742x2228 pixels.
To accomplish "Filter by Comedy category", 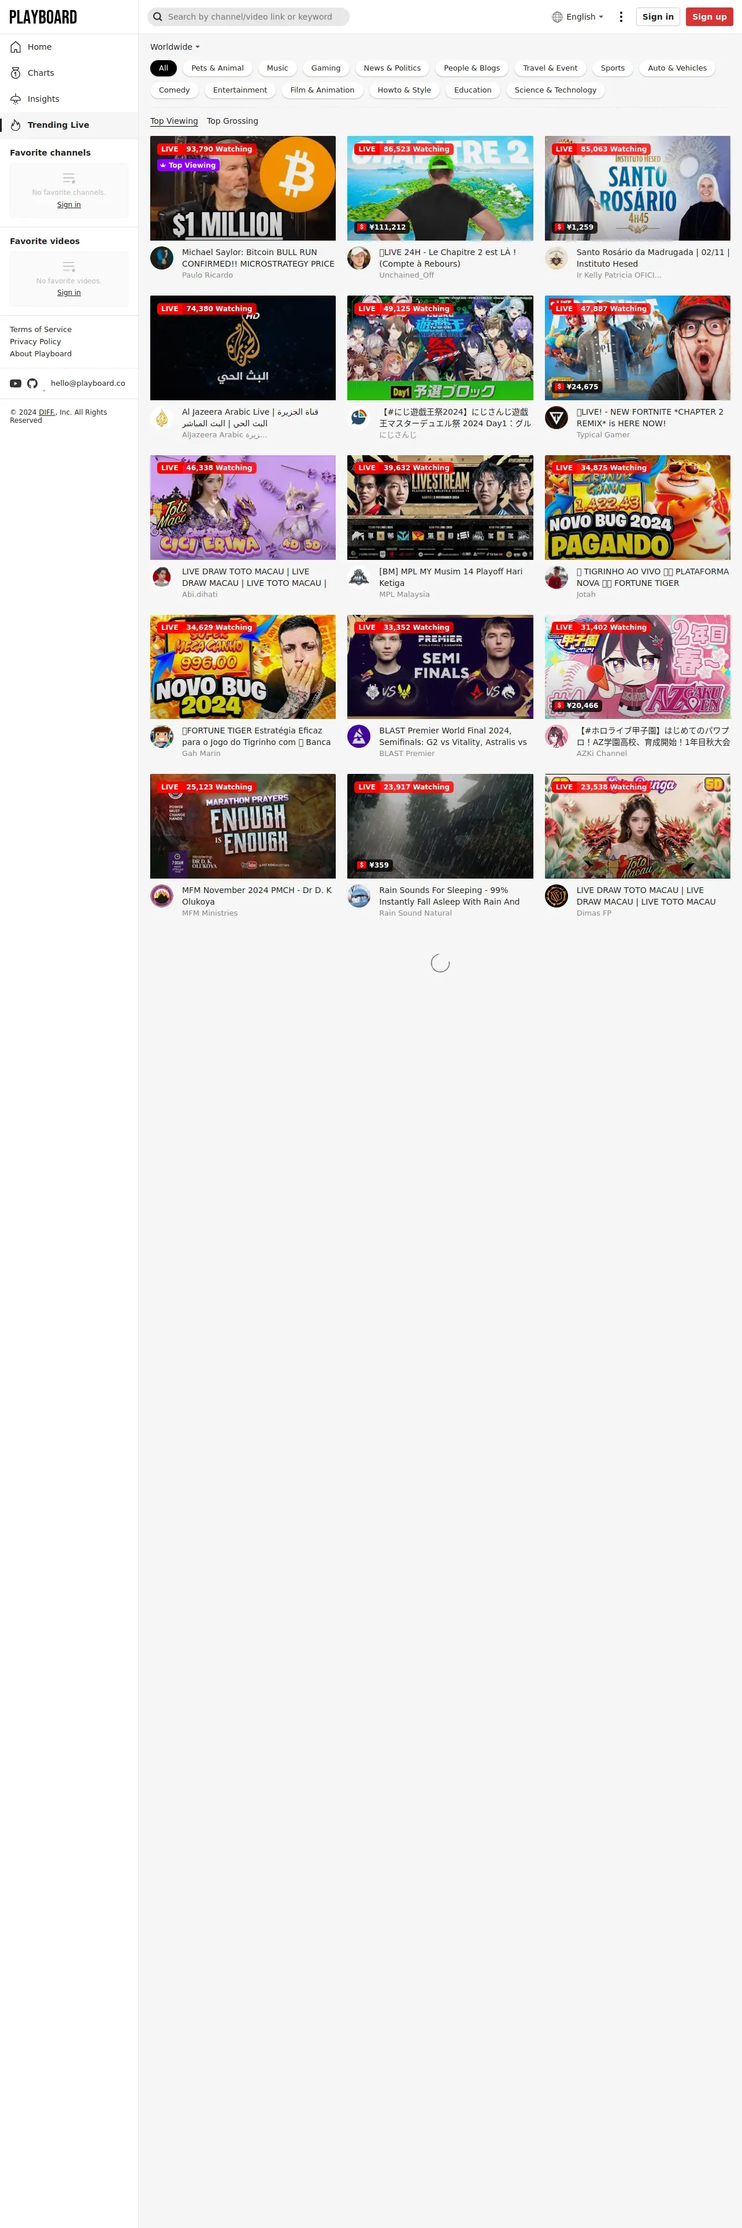I will (175, 90).
